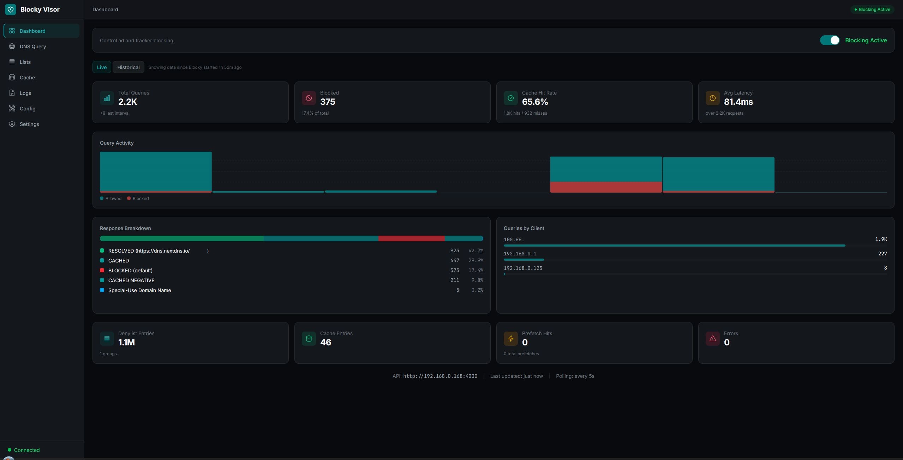The height and width of the screenshot is (460, 903).
Task: Click the Blocky Visor shield logo icon
Action: point(11,10)
